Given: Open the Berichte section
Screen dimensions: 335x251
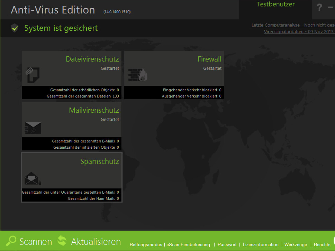Looking at the screenshot, I should [322, 245].
